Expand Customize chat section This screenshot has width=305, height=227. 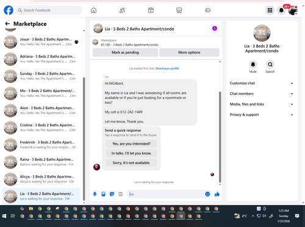coord(262,83)
